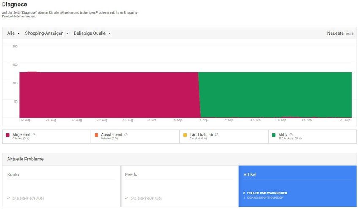Click the '21. Sep.' axis date label

click(x=345, y=120)
